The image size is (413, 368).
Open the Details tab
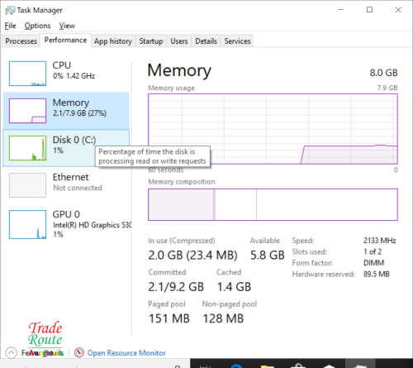point(206,41)
